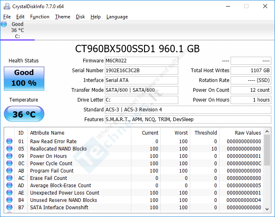Viewport: 275px width, 217px height.
Task: Click the 36 °C temperature button
Action: click(24, 114)
